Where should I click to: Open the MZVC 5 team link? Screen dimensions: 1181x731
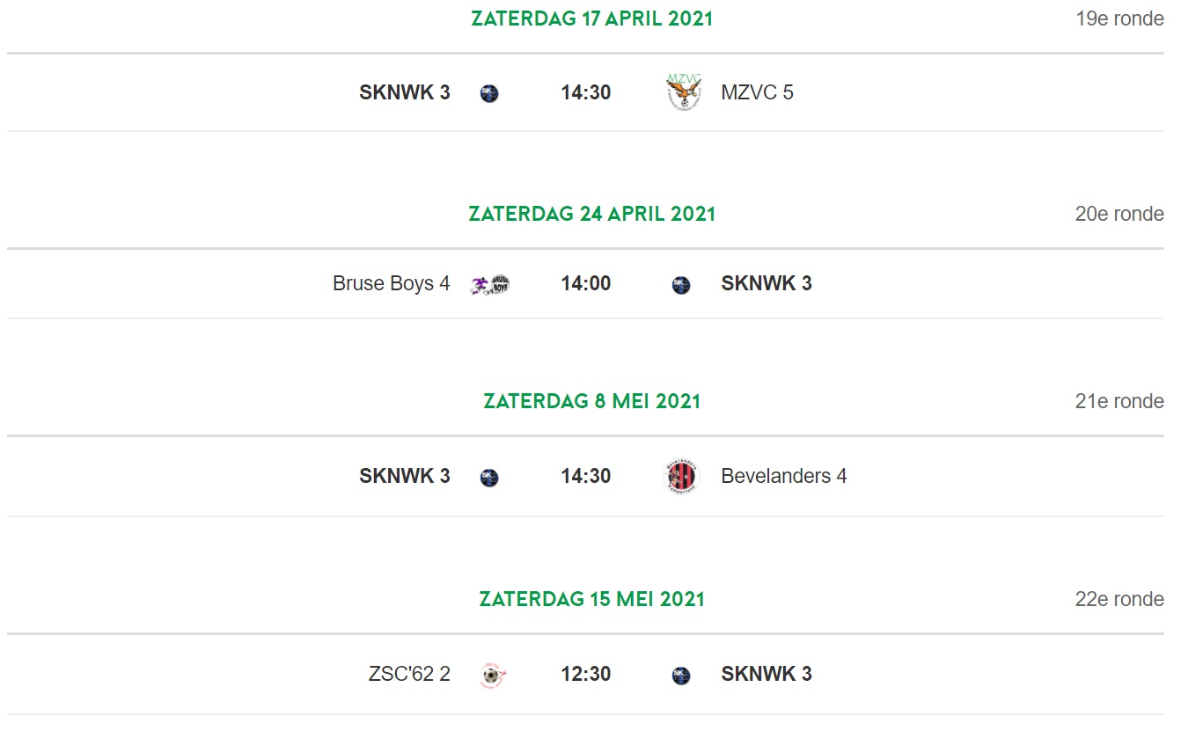757,92
